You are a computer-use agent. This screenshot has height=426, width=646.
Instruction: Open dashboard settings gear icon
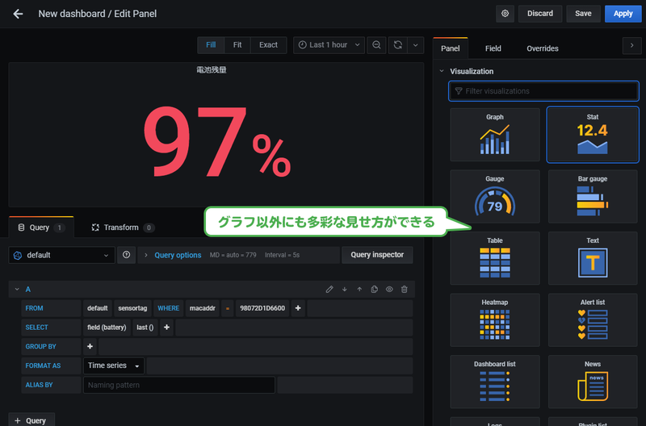click(x=505, y=14)
